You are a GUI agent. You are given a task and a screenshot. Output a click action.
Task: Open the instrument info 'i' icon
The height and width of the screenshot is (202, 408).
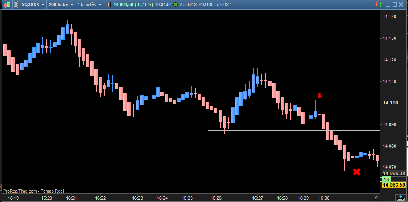coord(108,4)
